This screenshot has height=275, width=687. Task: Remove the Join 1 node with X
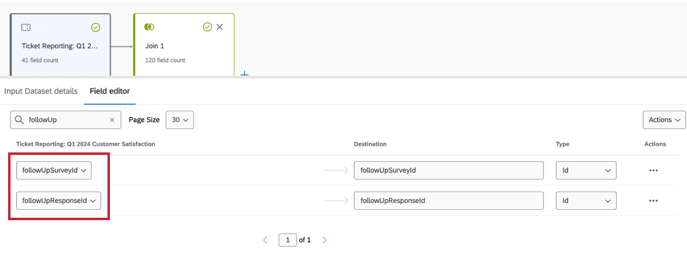point(220,27)
